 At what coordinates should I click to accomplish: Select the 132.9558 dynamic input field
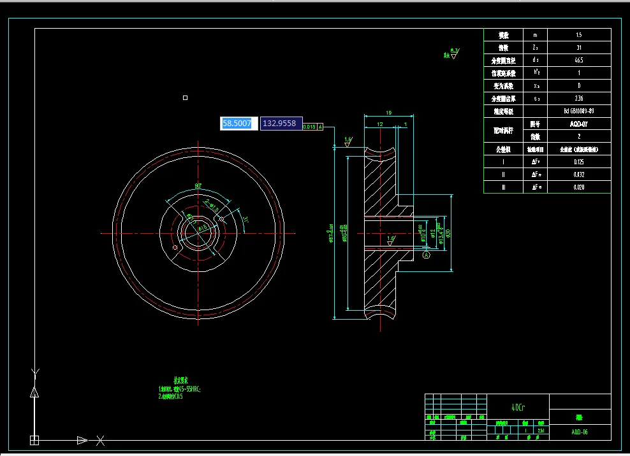[281, 123]
